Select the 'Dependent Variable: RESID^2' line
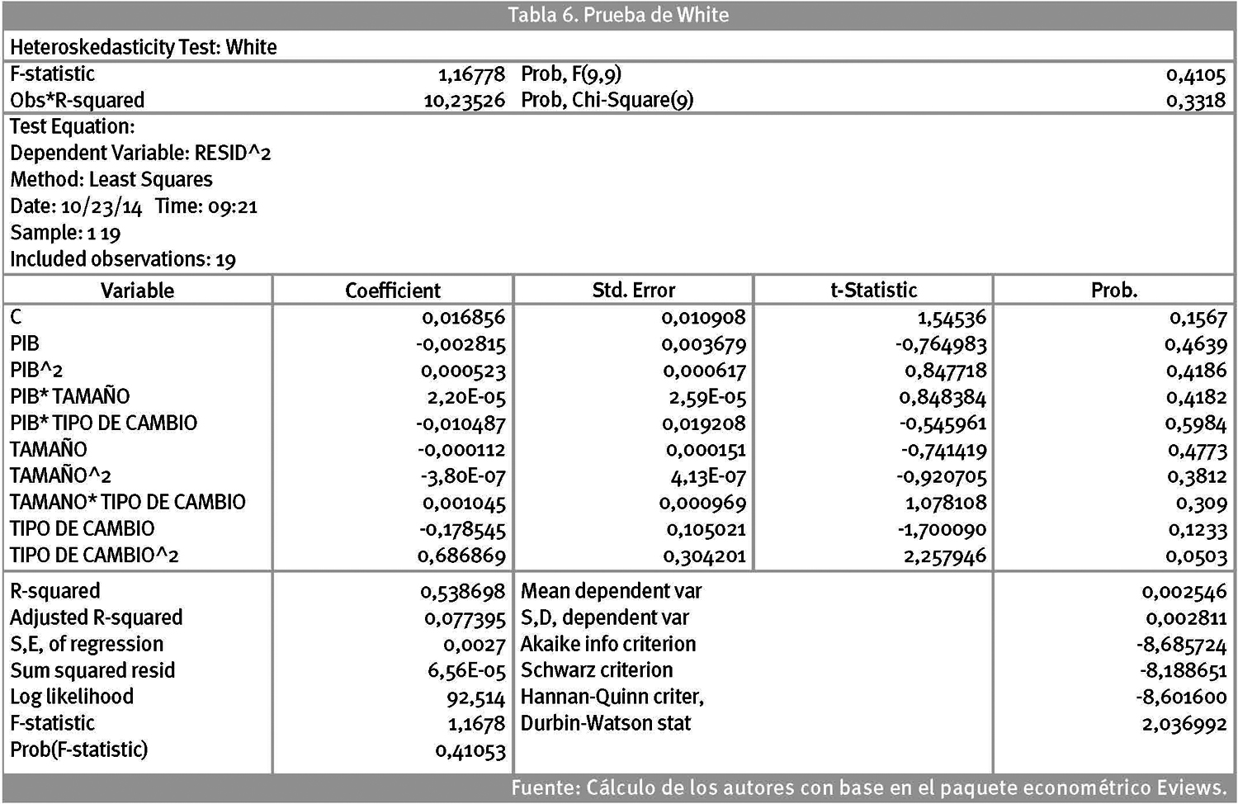The height and width of the screenshot is (804, 1238). [140, 154]
